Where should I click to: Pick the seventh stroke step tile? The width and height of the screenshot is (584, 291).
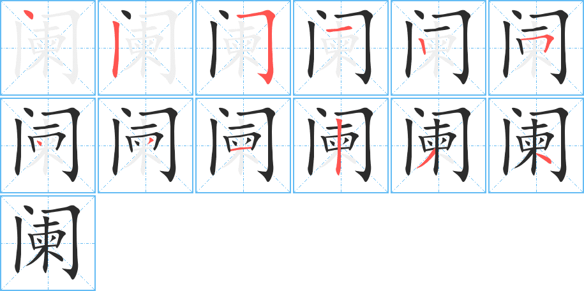click(x=48, y=145)
